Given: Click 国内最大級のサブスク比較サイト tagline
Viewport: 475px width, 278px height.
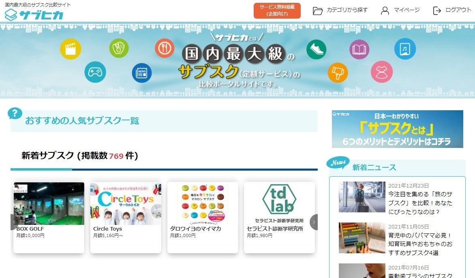Looking at the screenshot, I should coord(38,4).
